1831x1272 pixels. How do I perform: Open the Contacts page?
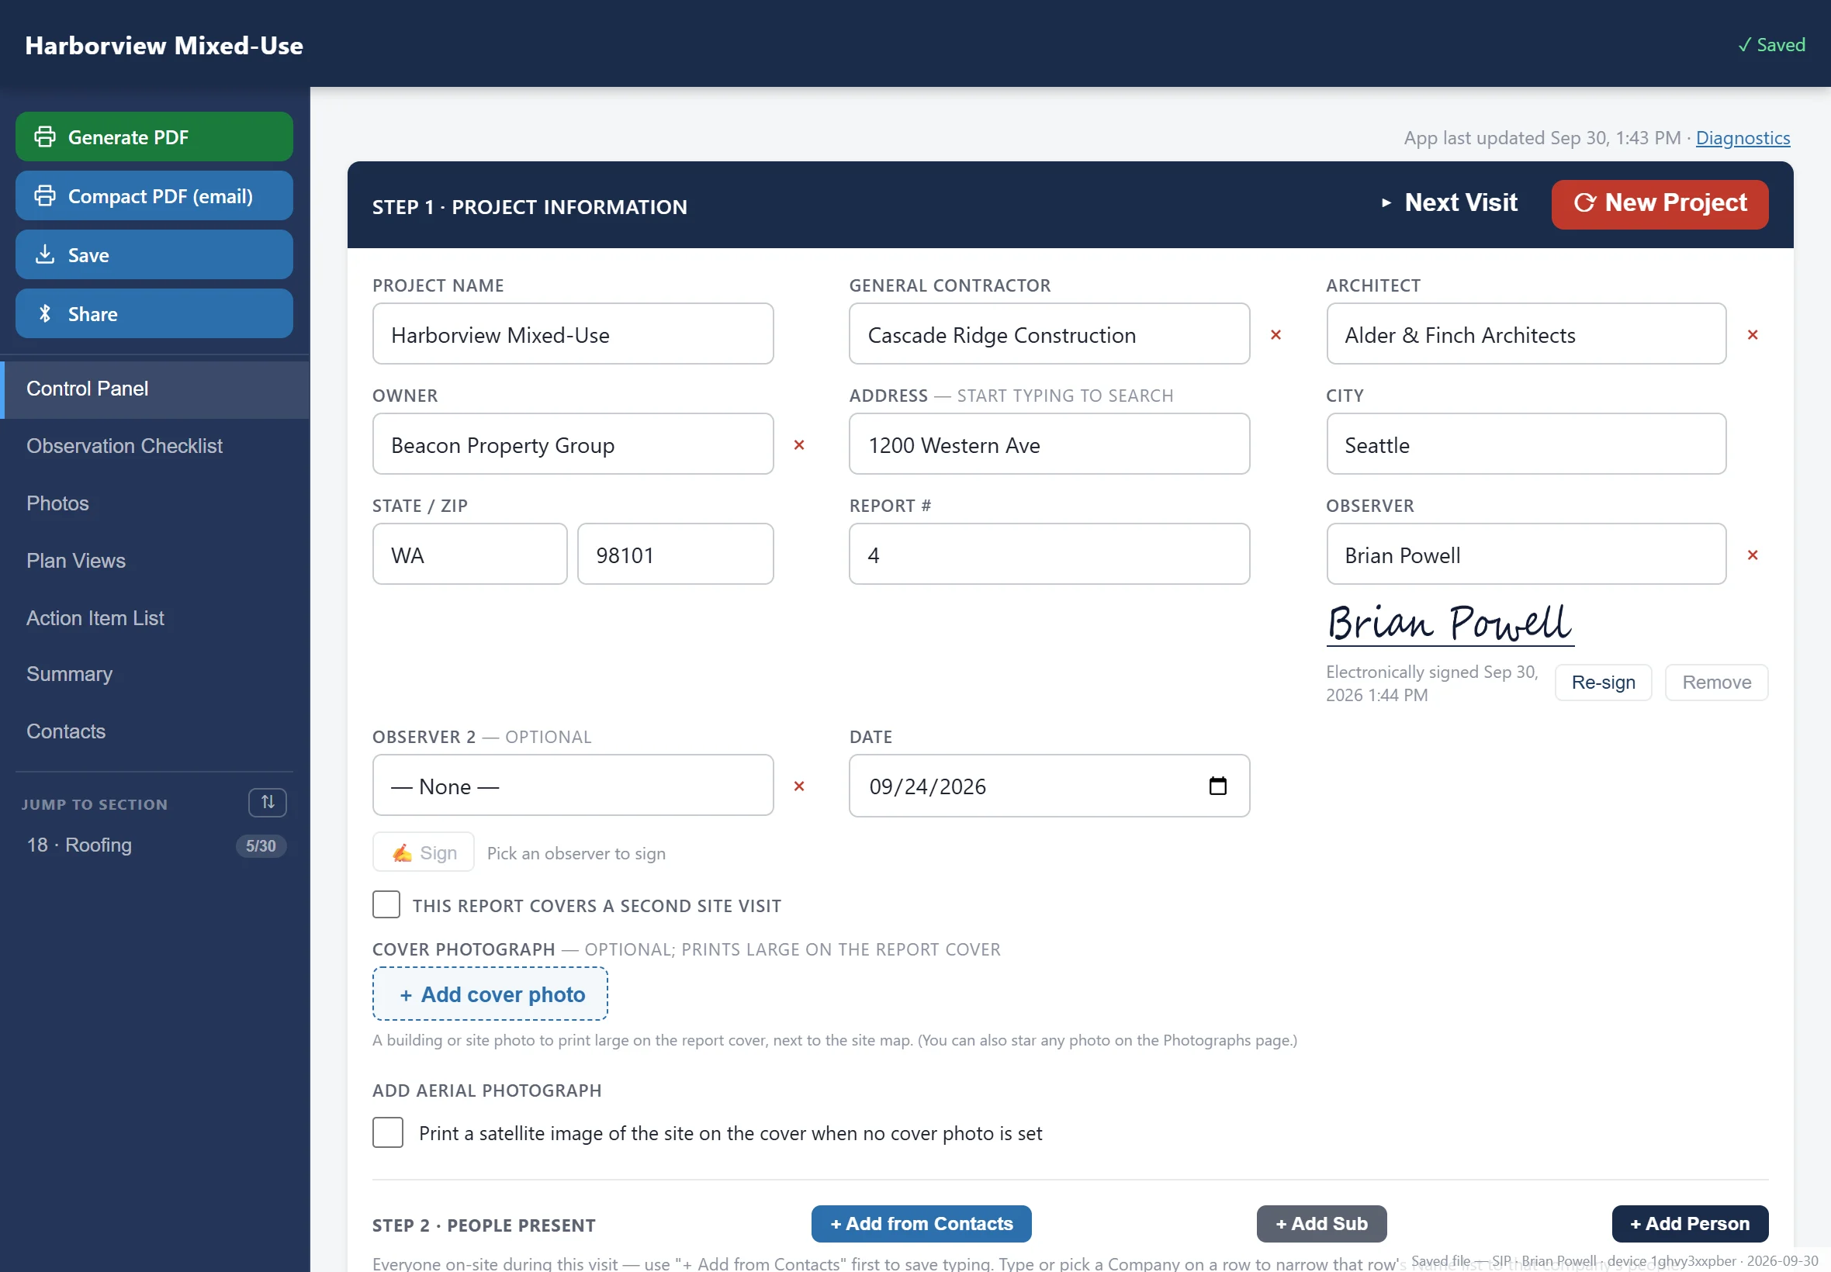coord(154,731)
